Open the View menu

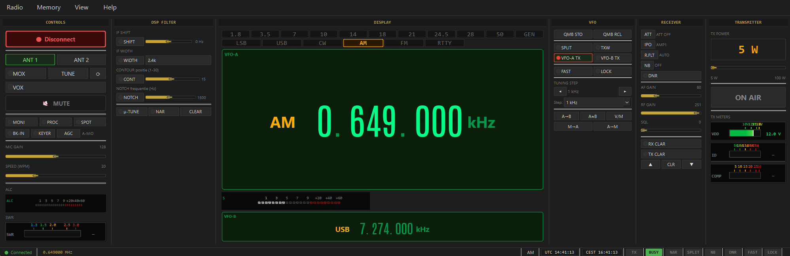click(x=81, y=7)
